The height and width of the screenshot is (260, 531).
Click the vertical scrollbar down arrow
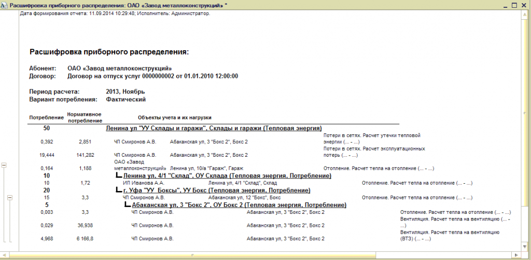click(525, 248)
